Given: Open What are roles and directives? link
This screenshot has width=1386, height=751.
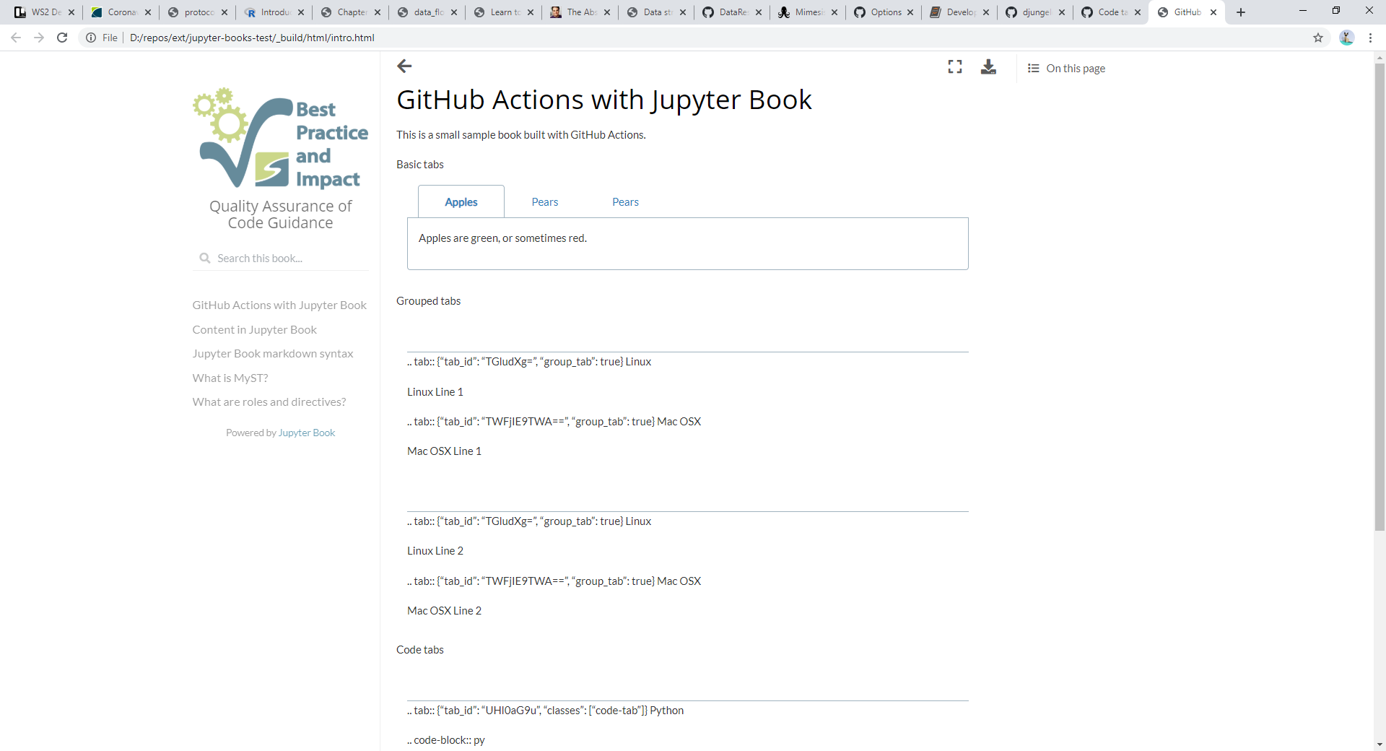Looking at the screenshot, I should point(269,402).
